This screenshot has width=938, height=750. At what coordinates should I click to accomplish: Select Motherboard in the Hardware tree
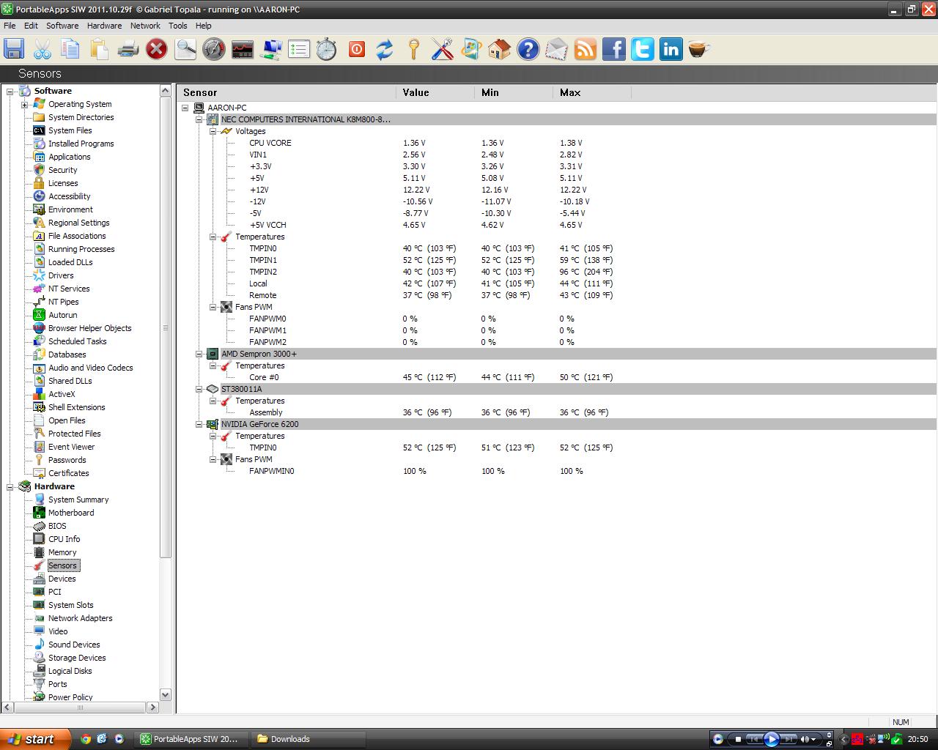[x=71, y=513]
